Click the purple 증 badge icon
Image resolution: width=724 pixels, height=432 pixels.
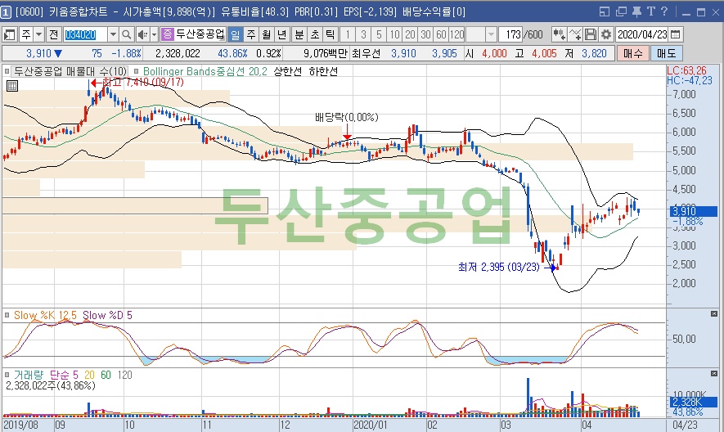coord(167,34)
